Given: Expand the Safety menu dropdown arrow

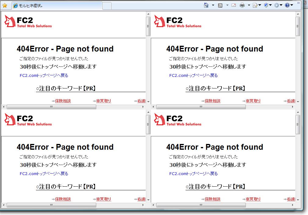Looking at the screenshot, I should [x=270, y=5].
